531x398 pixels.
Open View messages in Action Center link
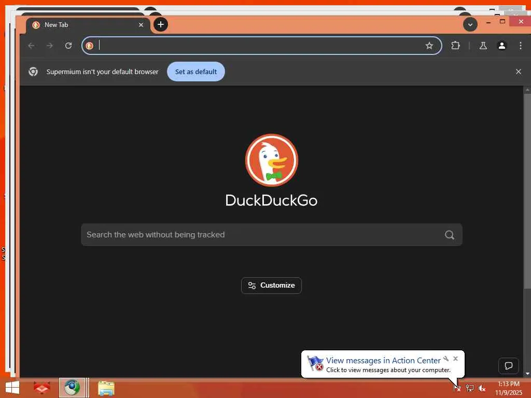click(x=383, y=361)
